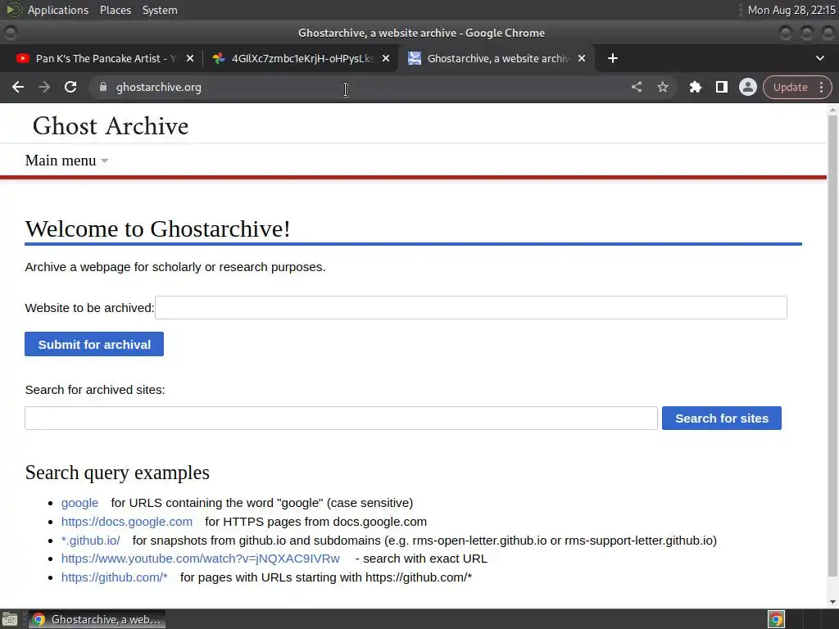The width and height of the screenshot is (839, 629).
Task: Click the clock Mon Aug 28, 22:15
Action: [791, 10]
